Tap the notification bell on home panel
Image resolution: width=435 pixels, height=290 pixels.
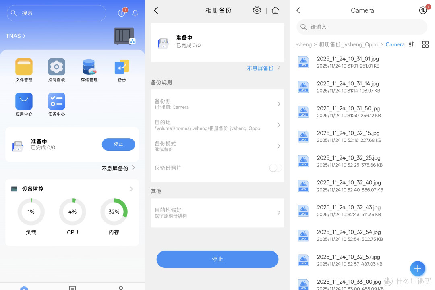pyautogui.click(x=135, y=13)
